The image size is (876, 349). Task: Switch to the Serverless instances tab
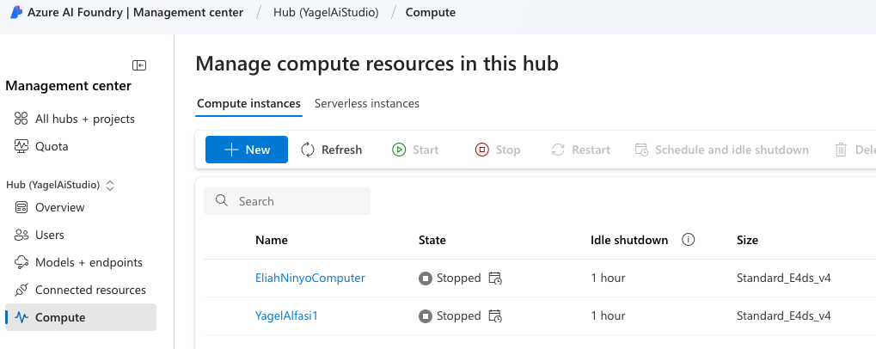(366, 103)
